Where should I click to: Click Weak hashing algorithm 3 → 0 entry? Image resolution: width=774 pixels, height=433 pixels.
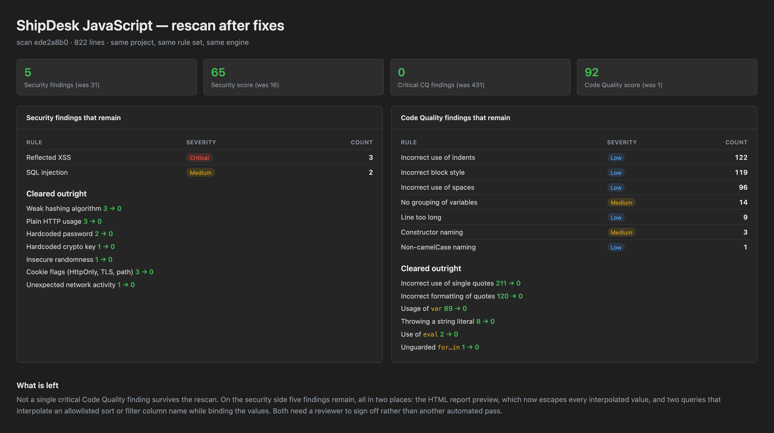coord(74,208)
